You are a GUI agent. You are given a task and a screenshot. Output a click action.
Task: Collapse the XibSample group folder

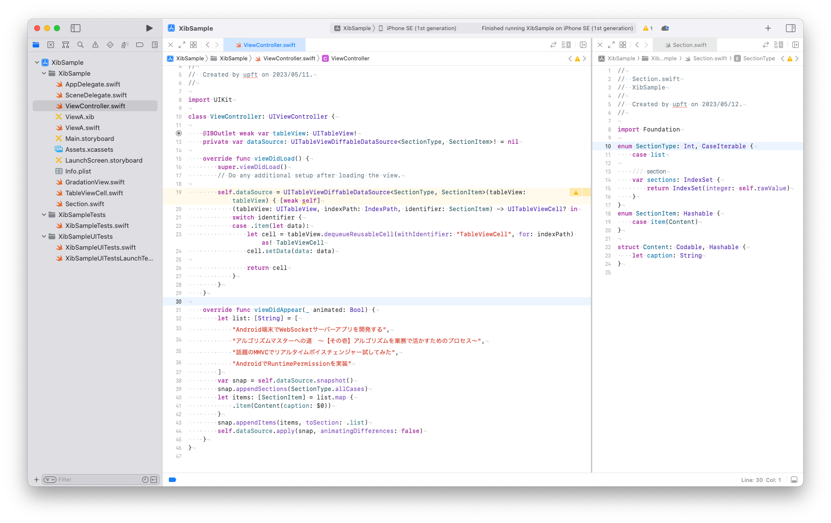tap(44, 73)
